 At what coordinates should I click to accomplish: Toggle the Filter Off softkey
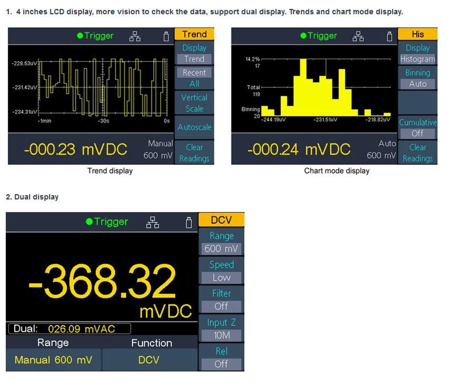tap(221, 300)
